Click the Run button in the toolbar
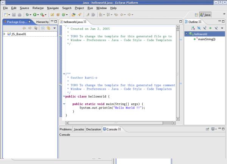The width and height of the screenshot is (227, 164). point(35,15)
